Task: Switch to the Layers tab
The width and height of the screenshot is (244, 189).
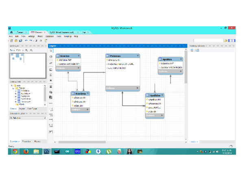Action: (x=22, y=109)
